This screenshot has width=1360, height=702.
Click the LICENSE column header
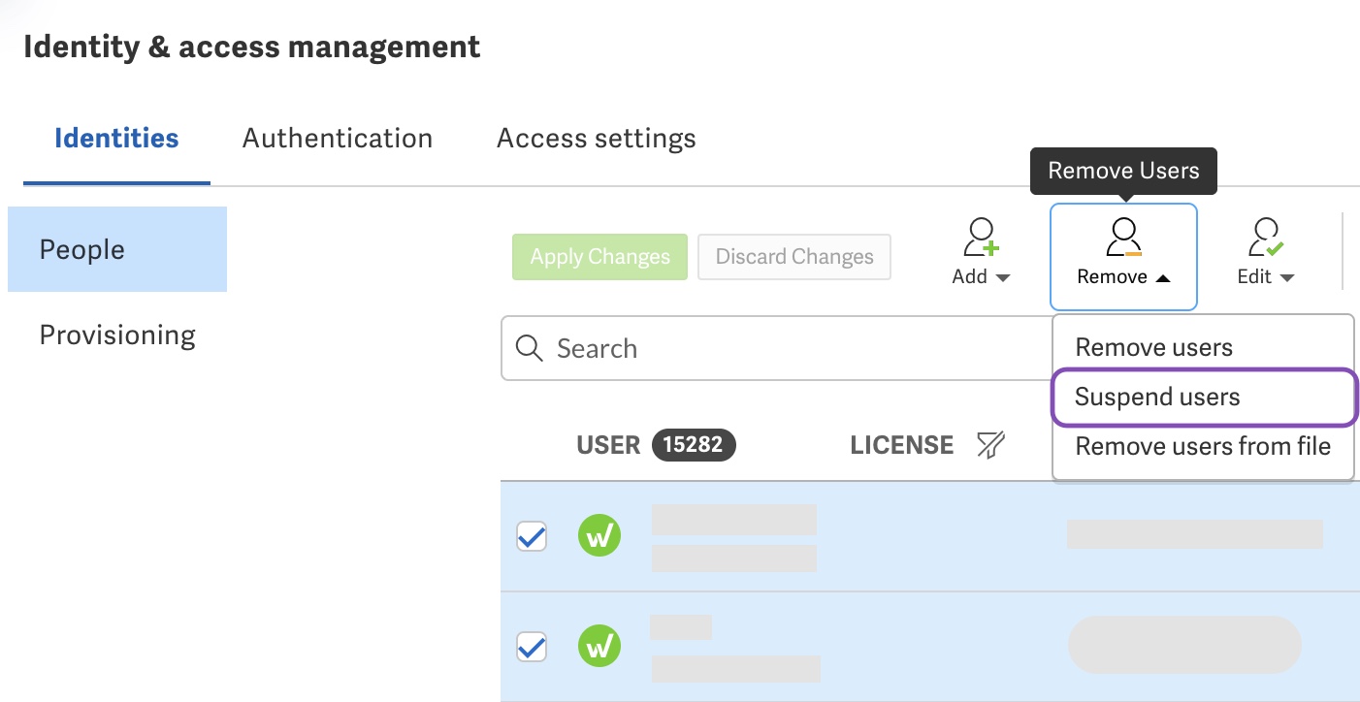coord(902,446)
